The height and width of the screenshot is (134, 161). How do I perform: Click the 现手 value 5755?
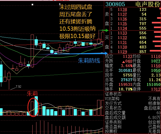click(x=128, y=75)
